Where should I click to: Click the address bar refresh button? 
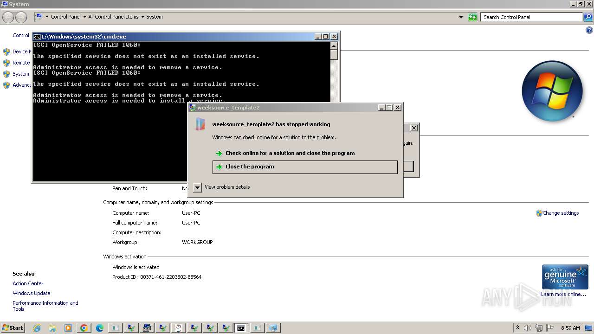[472, 17]
